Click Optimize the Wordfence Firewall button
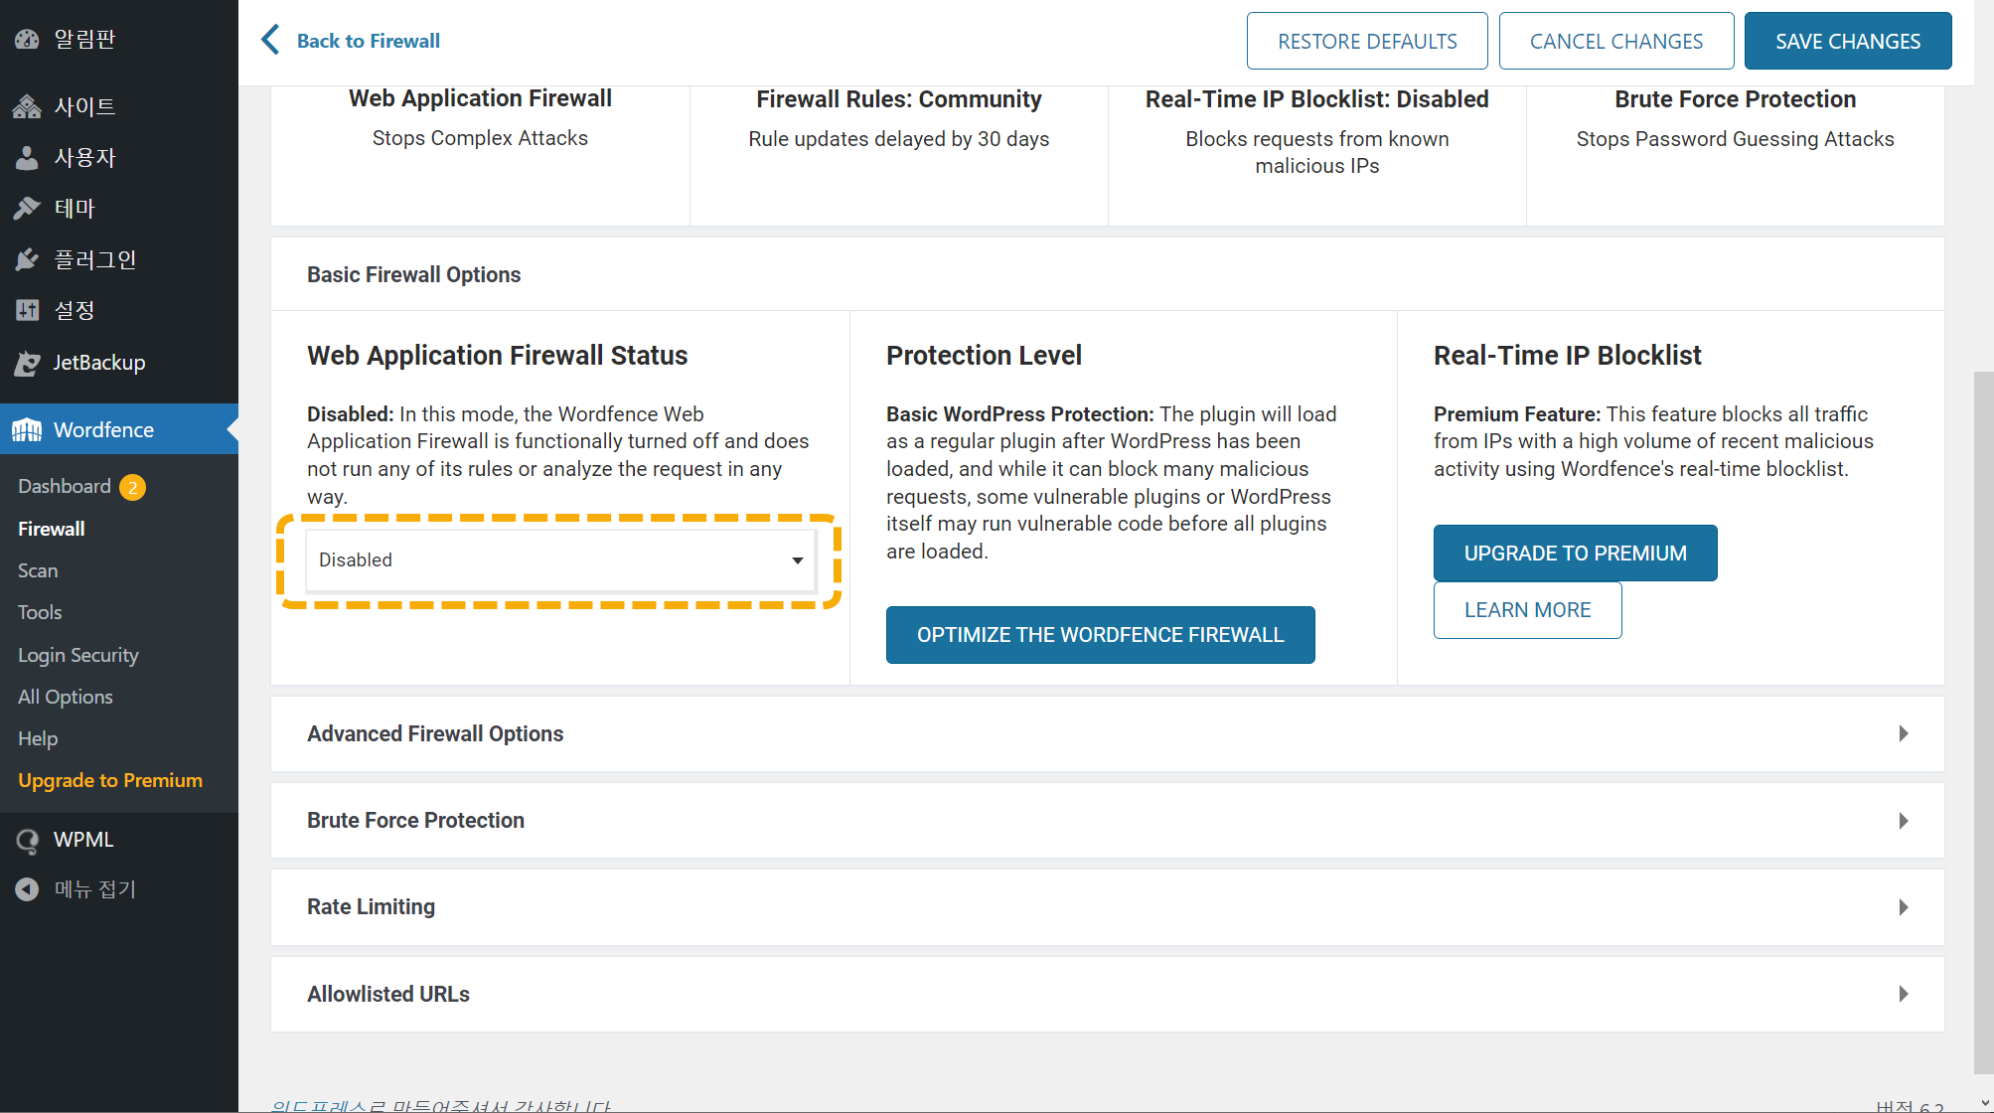The image size is (1994, 1113). [1100, 635]
